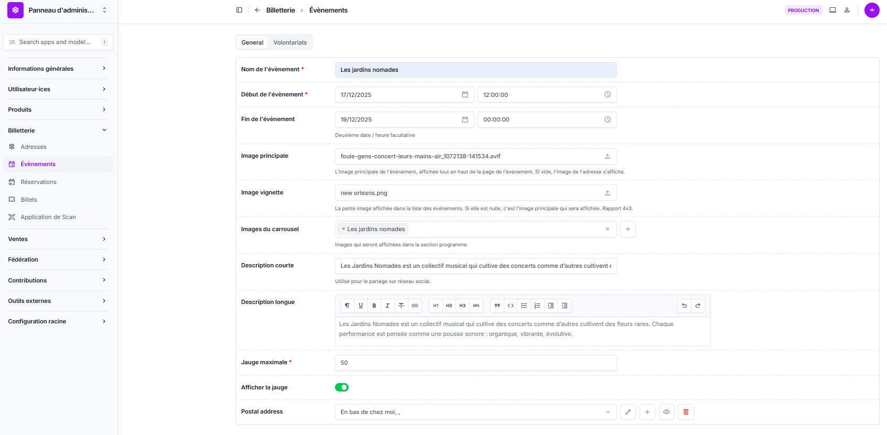This screenshot has width=887, height=435.
Task: Toggle bold formatting in description editor
Action: 374,306
